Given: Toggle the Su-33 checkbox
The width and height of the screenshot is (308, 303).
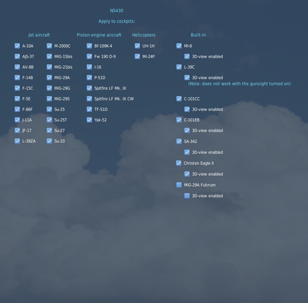Looking at the screenshot, I should coord(49,141).
